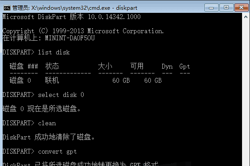Image resolution: width=250 pixels, height=166 pixels.
Task: Click the 'list disk' command text
Action: (54, 52)
